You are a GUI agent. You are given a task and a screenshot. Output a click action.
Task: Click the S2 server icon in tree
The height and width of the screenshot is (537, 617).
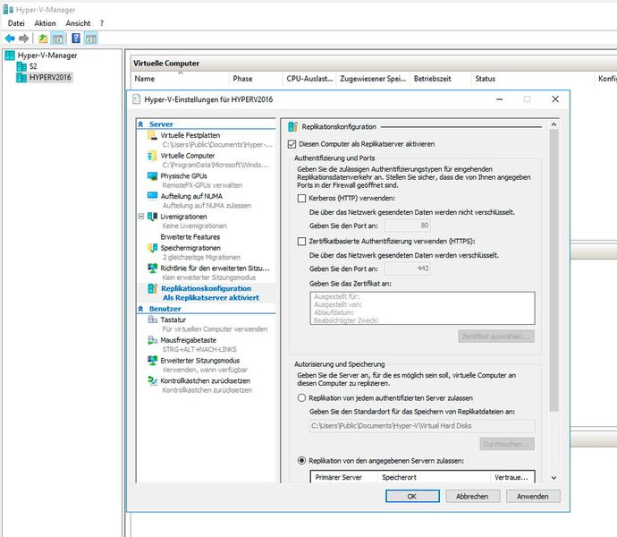(21, 66)
